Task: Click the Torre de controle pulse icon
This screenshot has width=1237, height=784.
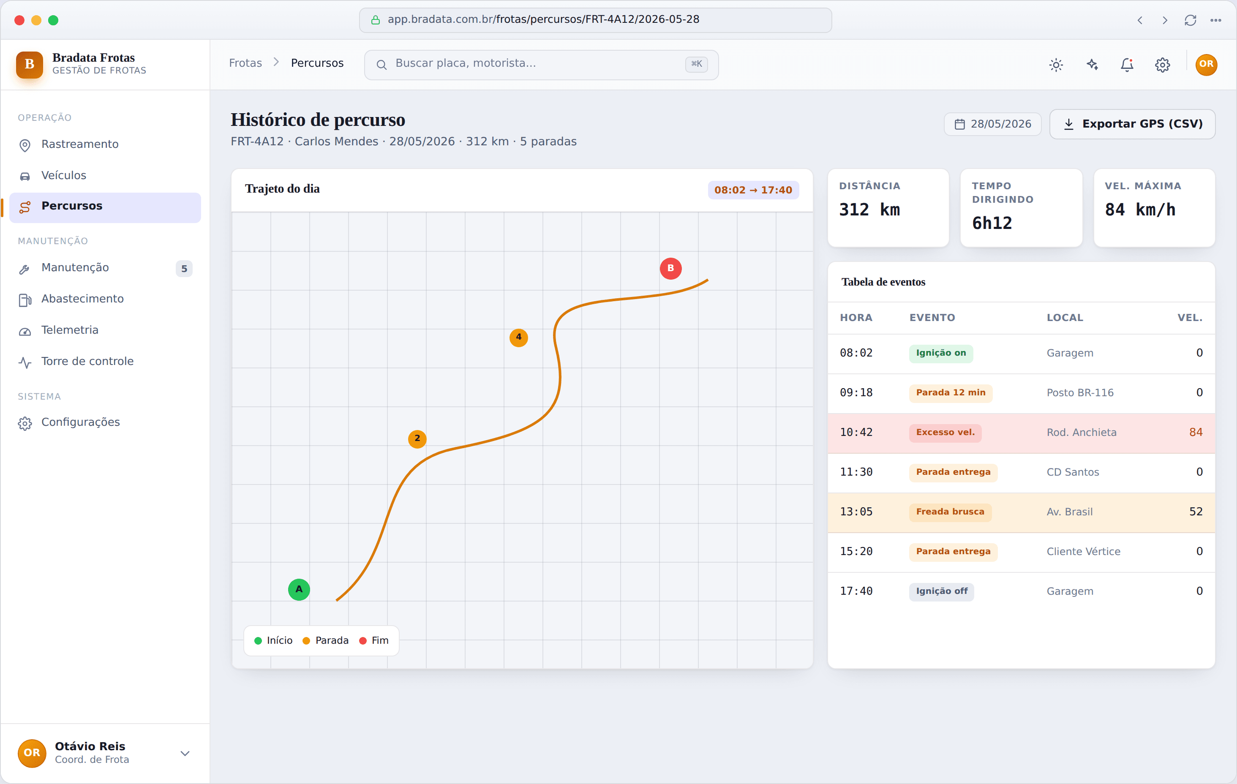Action: point(25,363)
